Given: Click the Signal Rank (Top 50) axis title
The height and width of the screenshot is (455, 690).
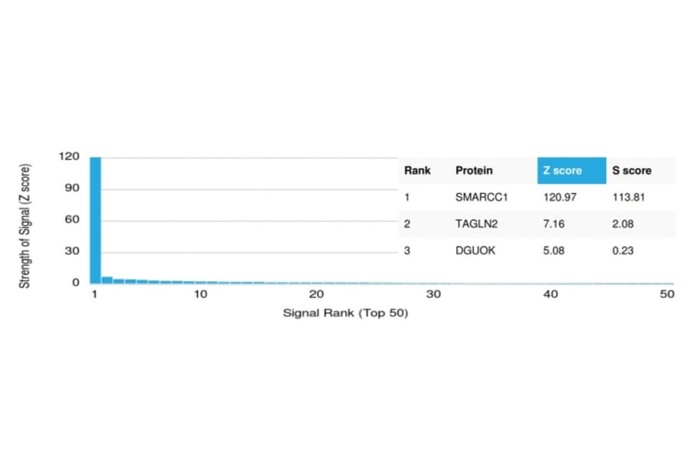Looking at the screenshot, I should click(x=345, y=313).
